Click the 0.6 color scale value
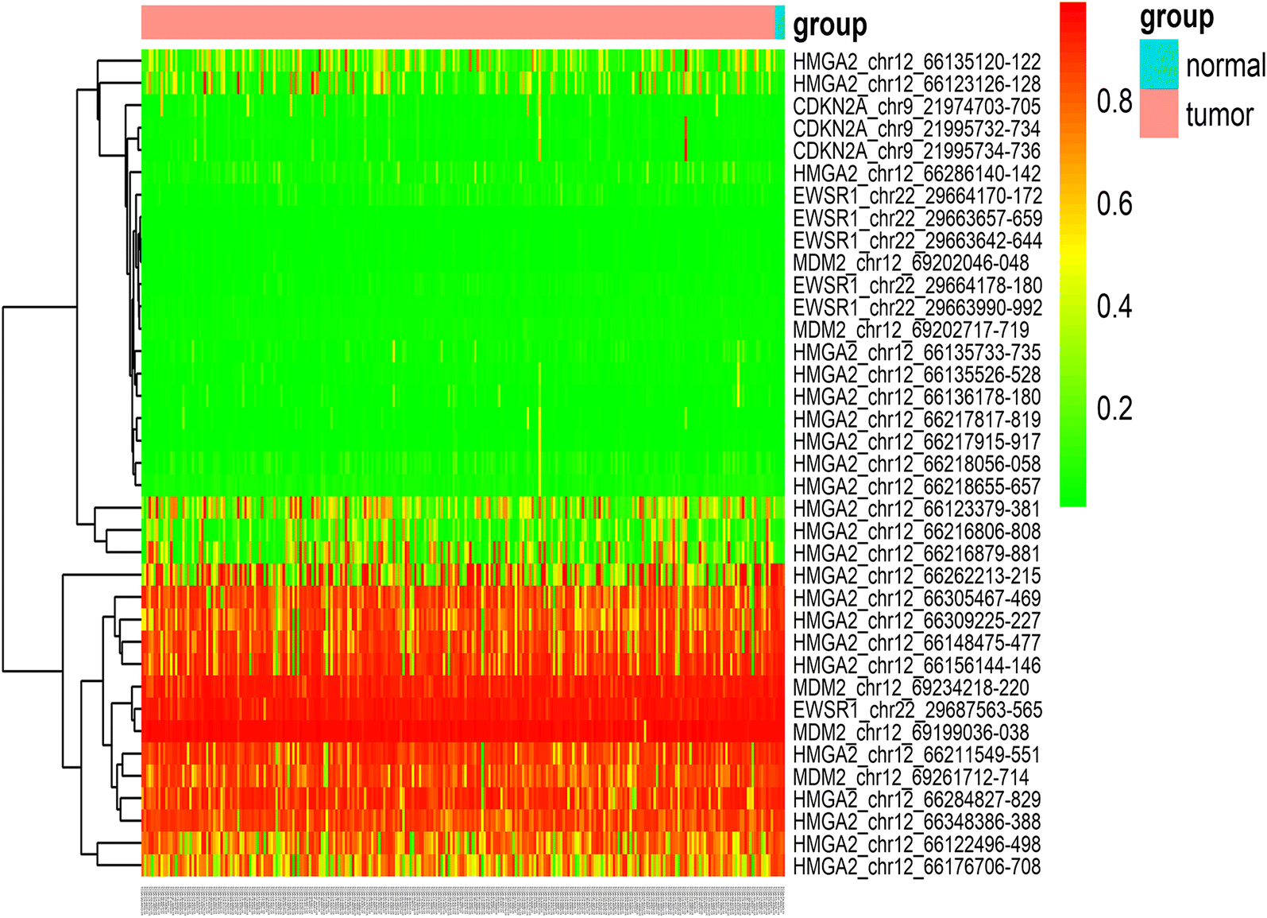Screen dimensions: 1267x918 click(x=1114, y=203)
